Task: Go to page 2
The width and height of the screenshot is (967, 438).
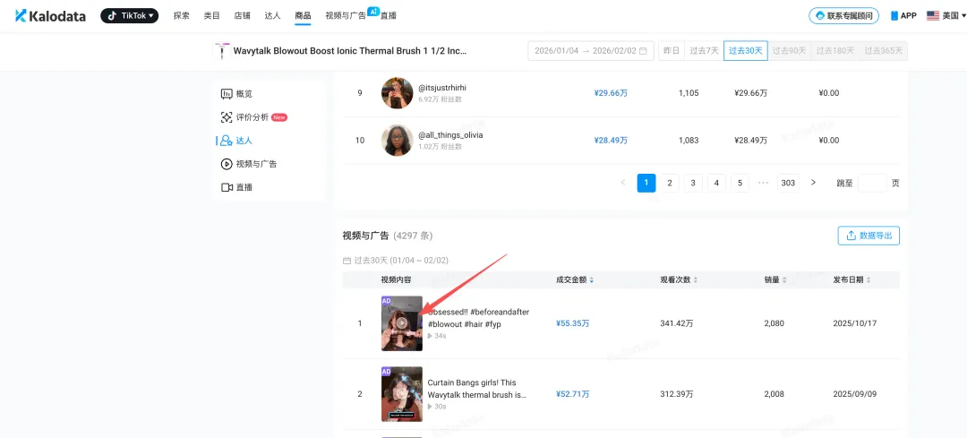Action: click(669, 183)
